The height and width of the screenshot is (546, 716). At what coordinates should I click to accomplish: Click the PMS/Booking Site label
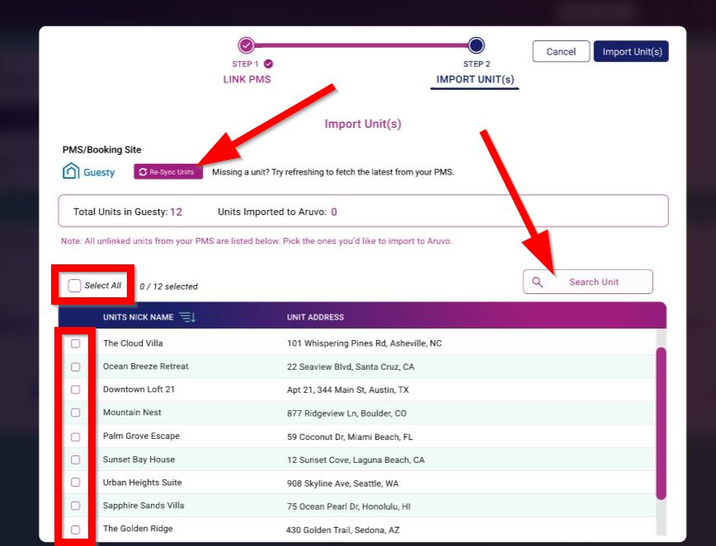(x=102, y=150)
